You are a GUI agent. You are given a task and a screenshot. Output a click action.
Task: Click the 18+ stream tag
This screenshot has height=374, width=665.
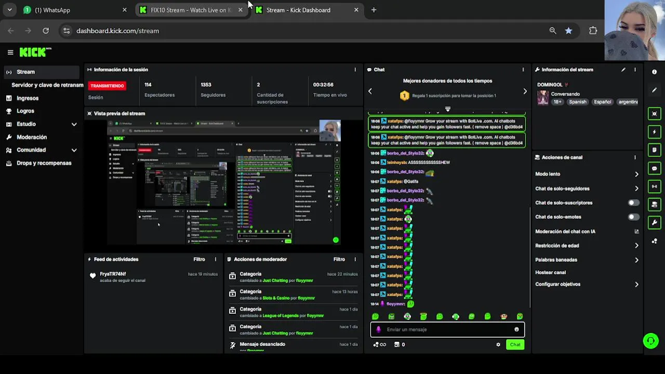[x=557, y=102]
